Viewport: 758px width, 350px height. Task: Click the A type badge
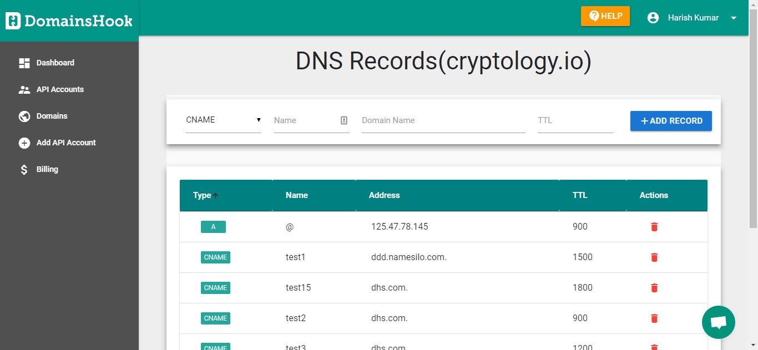tap(213, 227)
